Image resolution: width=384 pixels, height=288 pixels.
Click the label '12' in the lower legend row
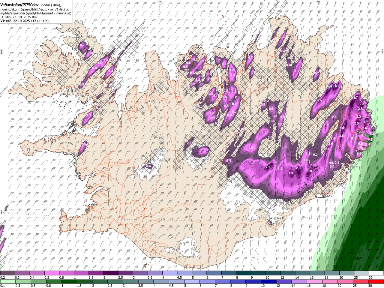(x=278, y=286)
